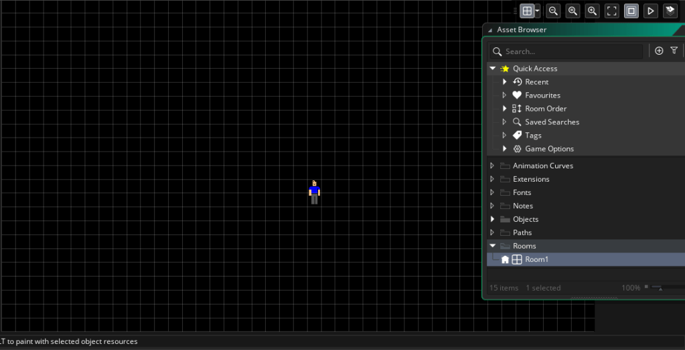The image size is (685, 350).
Task: Select the Room Order item
Action: pyautogui.click(x=546, y=108)
